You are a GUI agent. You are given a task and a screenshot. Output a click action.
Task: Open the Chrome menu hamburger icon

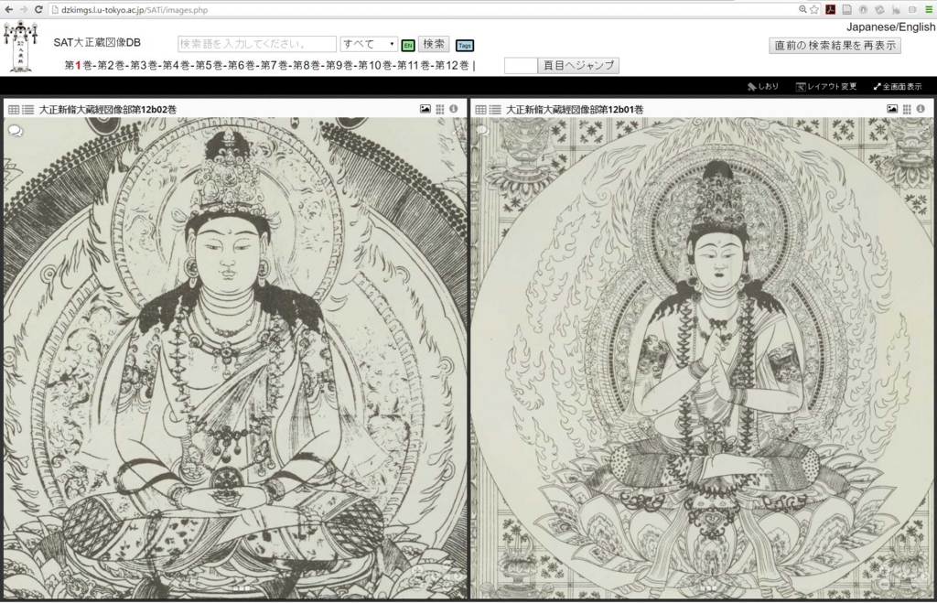[x=929, y=9]
